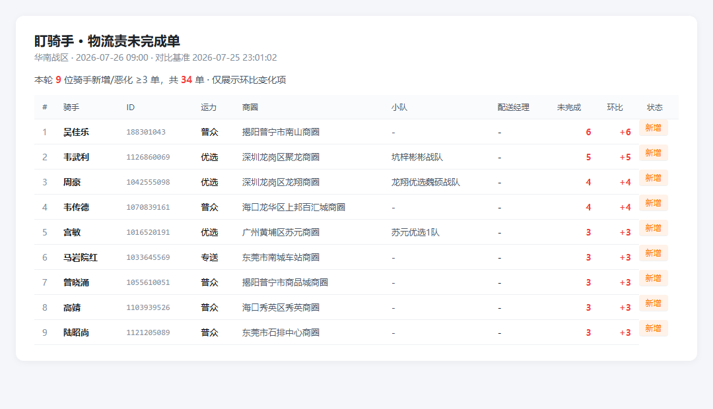
Task: Select rider name 韦传德
Action: 76,207
